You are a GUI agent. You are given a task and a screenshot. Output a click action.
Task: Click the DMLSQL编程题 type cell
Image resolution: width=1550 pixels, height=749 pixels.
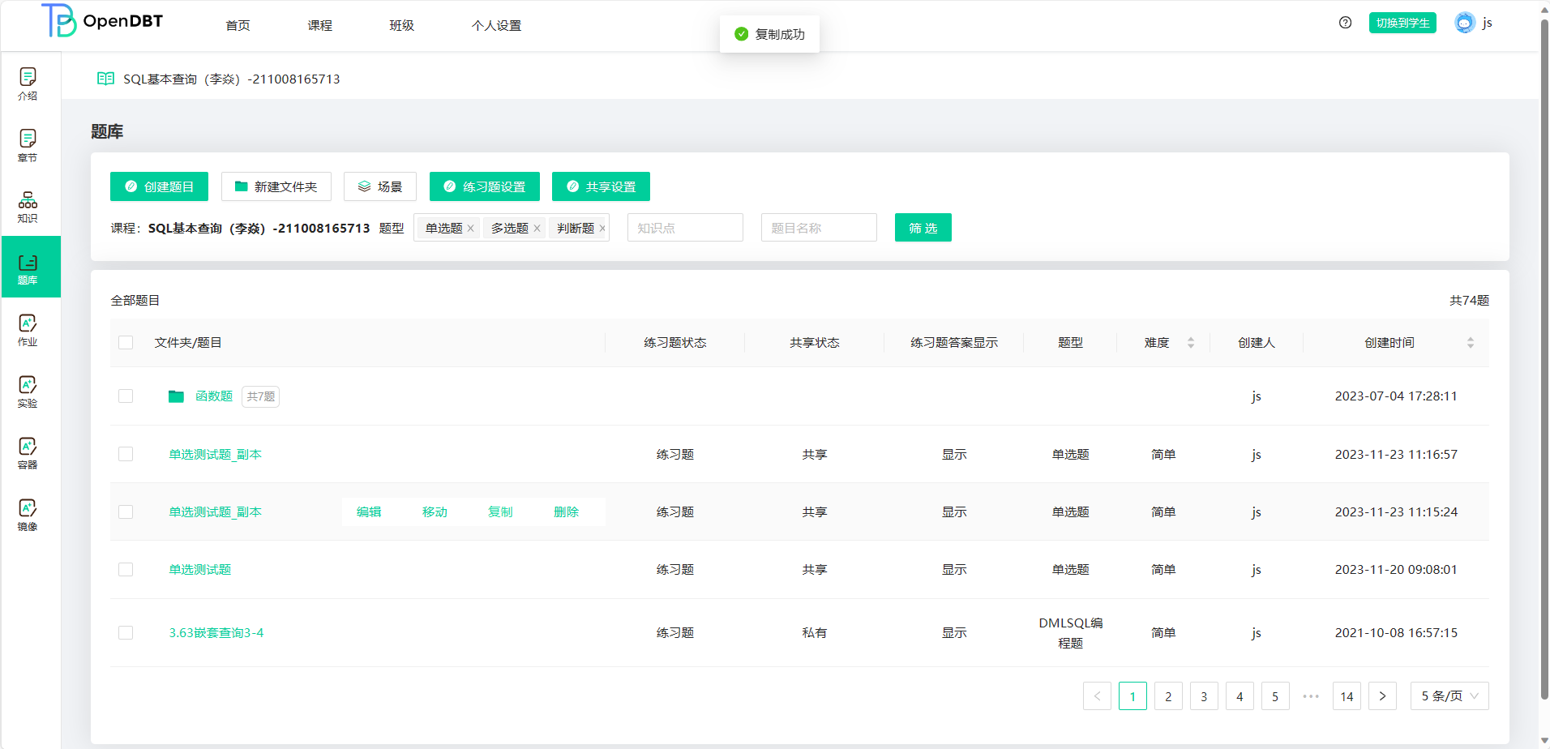[1070, 633]
